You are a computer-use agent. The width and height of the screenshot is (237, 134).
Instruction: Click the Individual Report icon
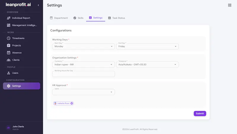pos(9,18)
